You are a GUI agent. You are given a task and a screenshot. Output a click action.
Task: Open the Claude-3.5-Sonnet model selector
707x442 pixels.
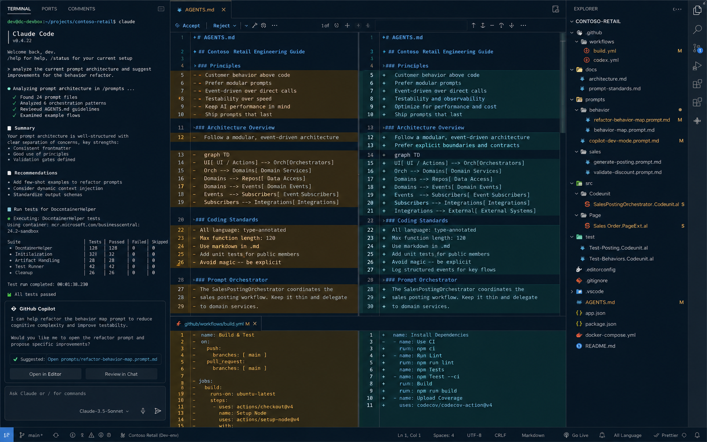(104, 411)
